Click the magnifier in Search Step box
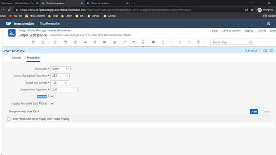The height and width of the screenshot is (155, 276). pyautogui.click(x=251, y=43)
